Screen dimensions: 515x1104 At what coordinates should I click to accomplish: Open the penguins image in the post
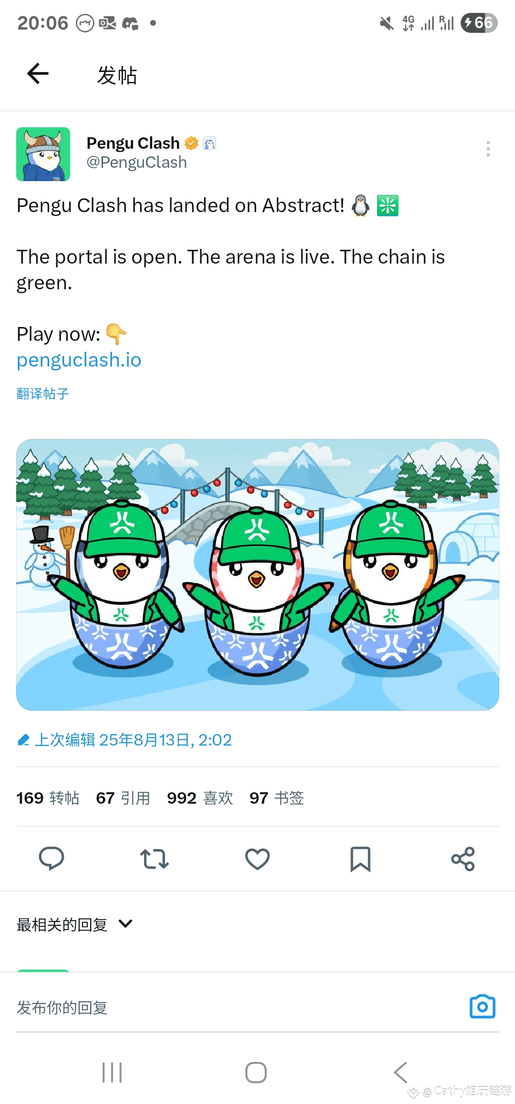pyautogui.click(x=257, y=575)
